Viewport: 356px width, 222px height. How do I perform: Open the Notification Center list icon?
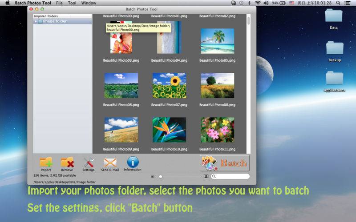347,3
